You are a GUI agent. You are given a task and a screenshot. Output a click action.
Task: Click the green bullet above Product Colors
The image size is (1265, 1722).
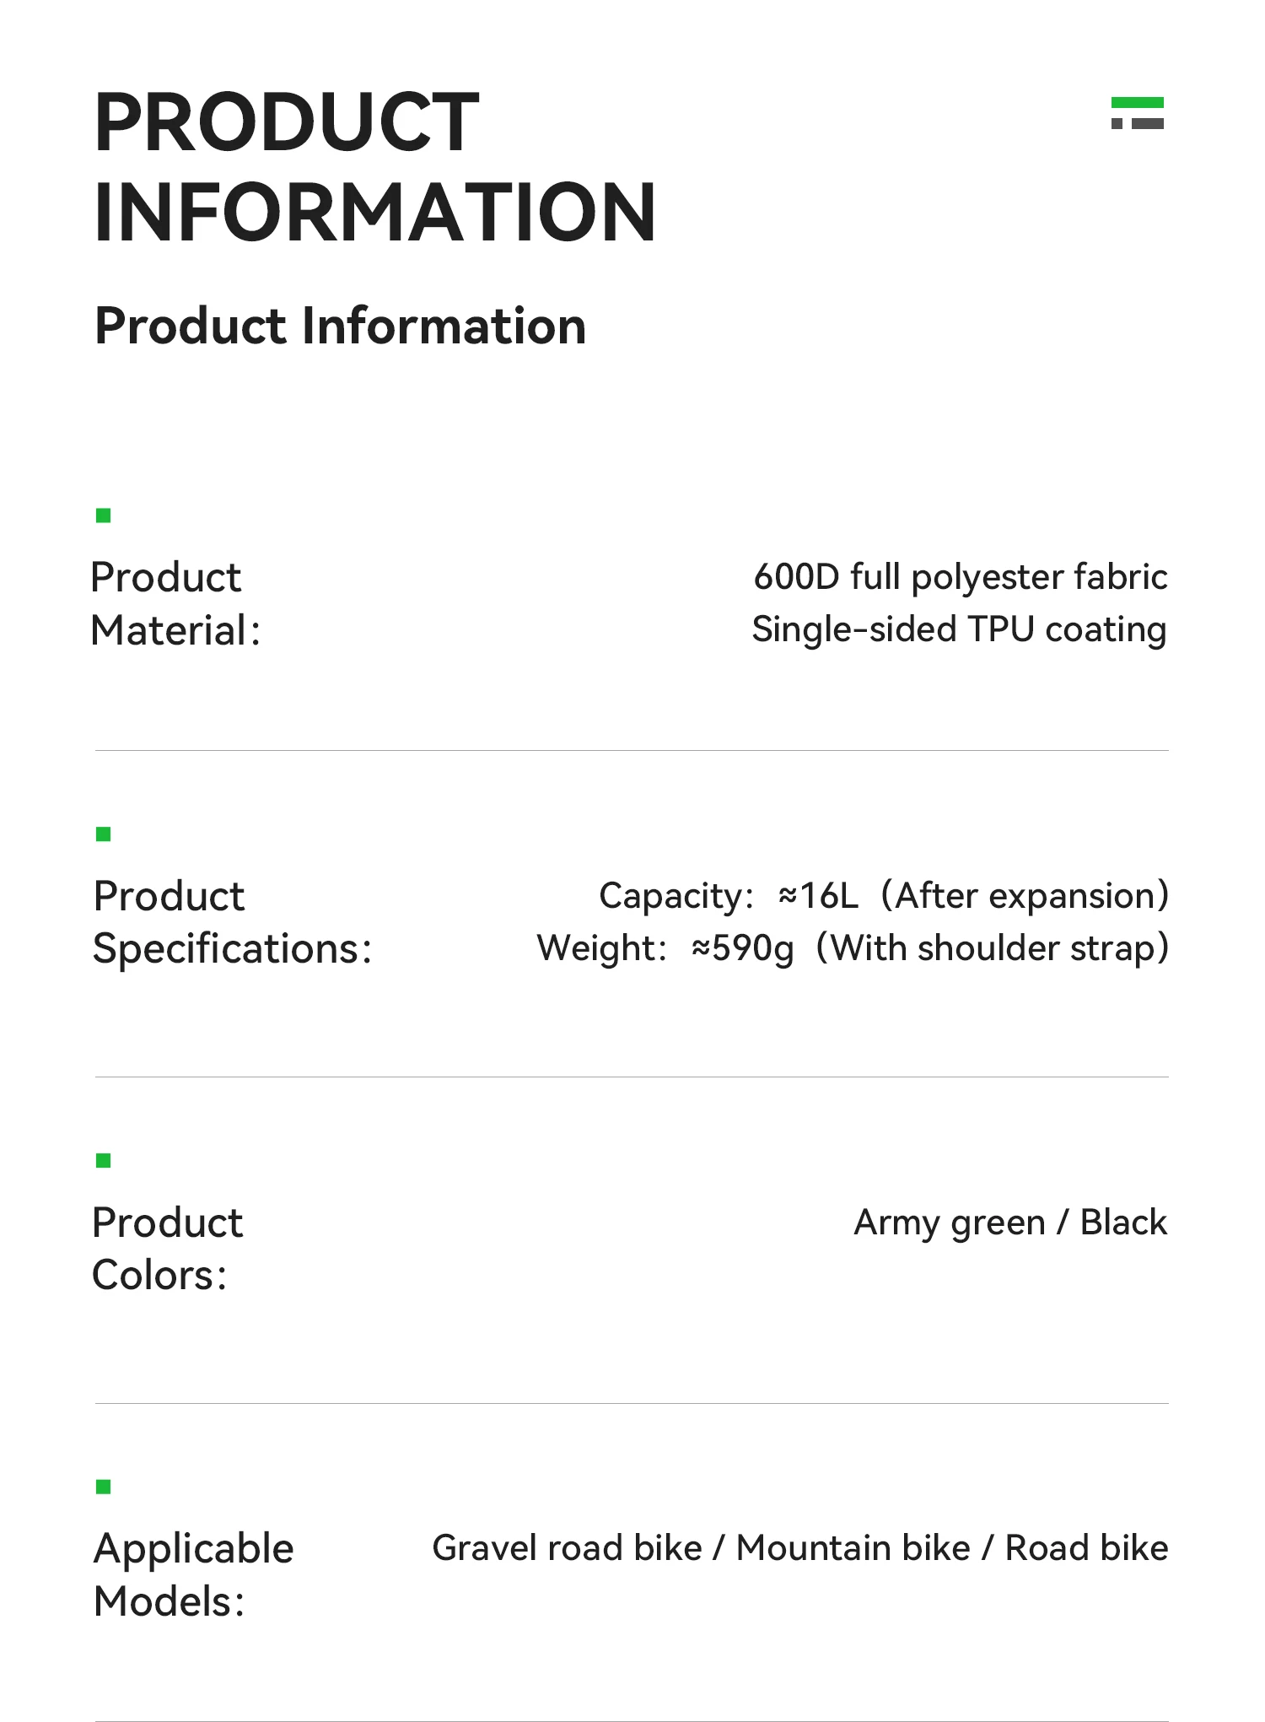[x=104, y=1161]
